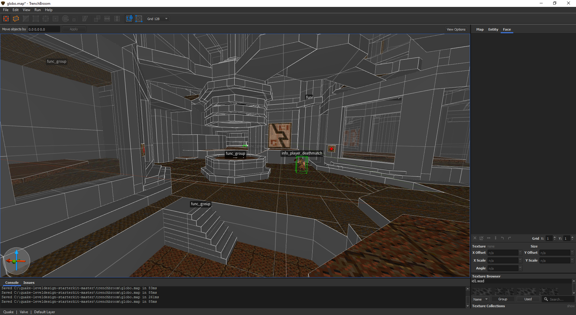Select the shear tool icon
The height and width of the screenshot is (315, 576).
pyautogui.click(x=85, y=19)
